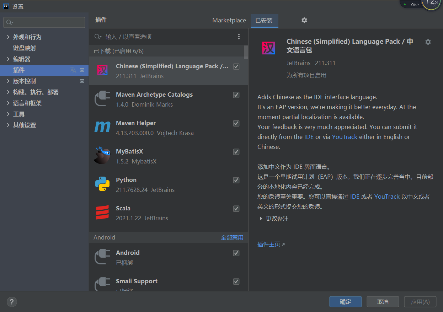443x312 pixels.
Task: Open YouTrack link in English description
Action: coord(345,137)
